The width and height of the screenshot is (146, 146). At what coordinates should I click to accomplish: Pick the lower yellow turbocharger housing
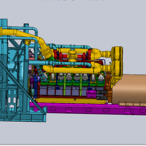(x=117, y=69)
